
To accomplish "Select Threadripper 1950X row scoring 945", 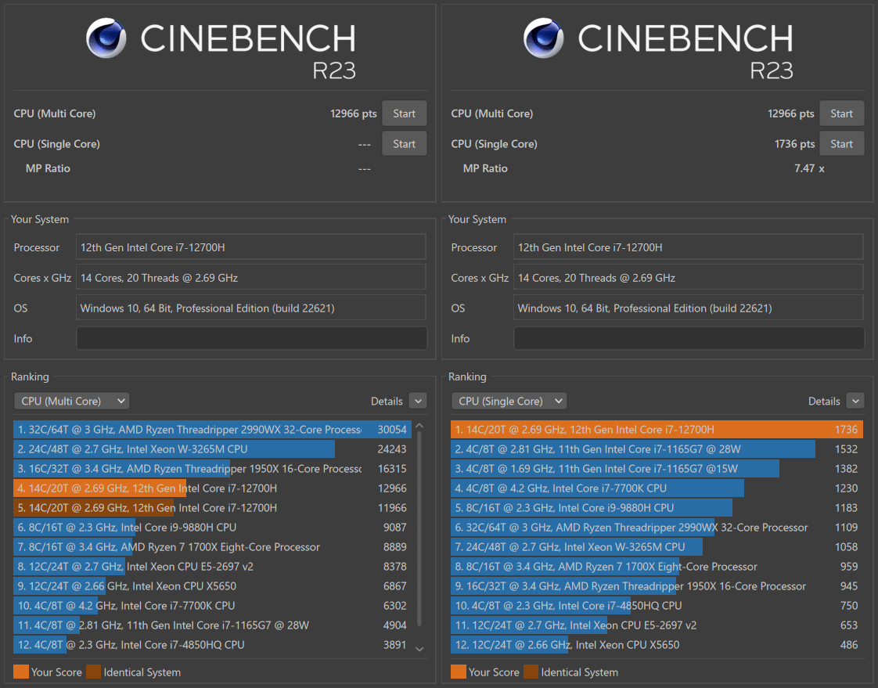I will coord(657,586).
